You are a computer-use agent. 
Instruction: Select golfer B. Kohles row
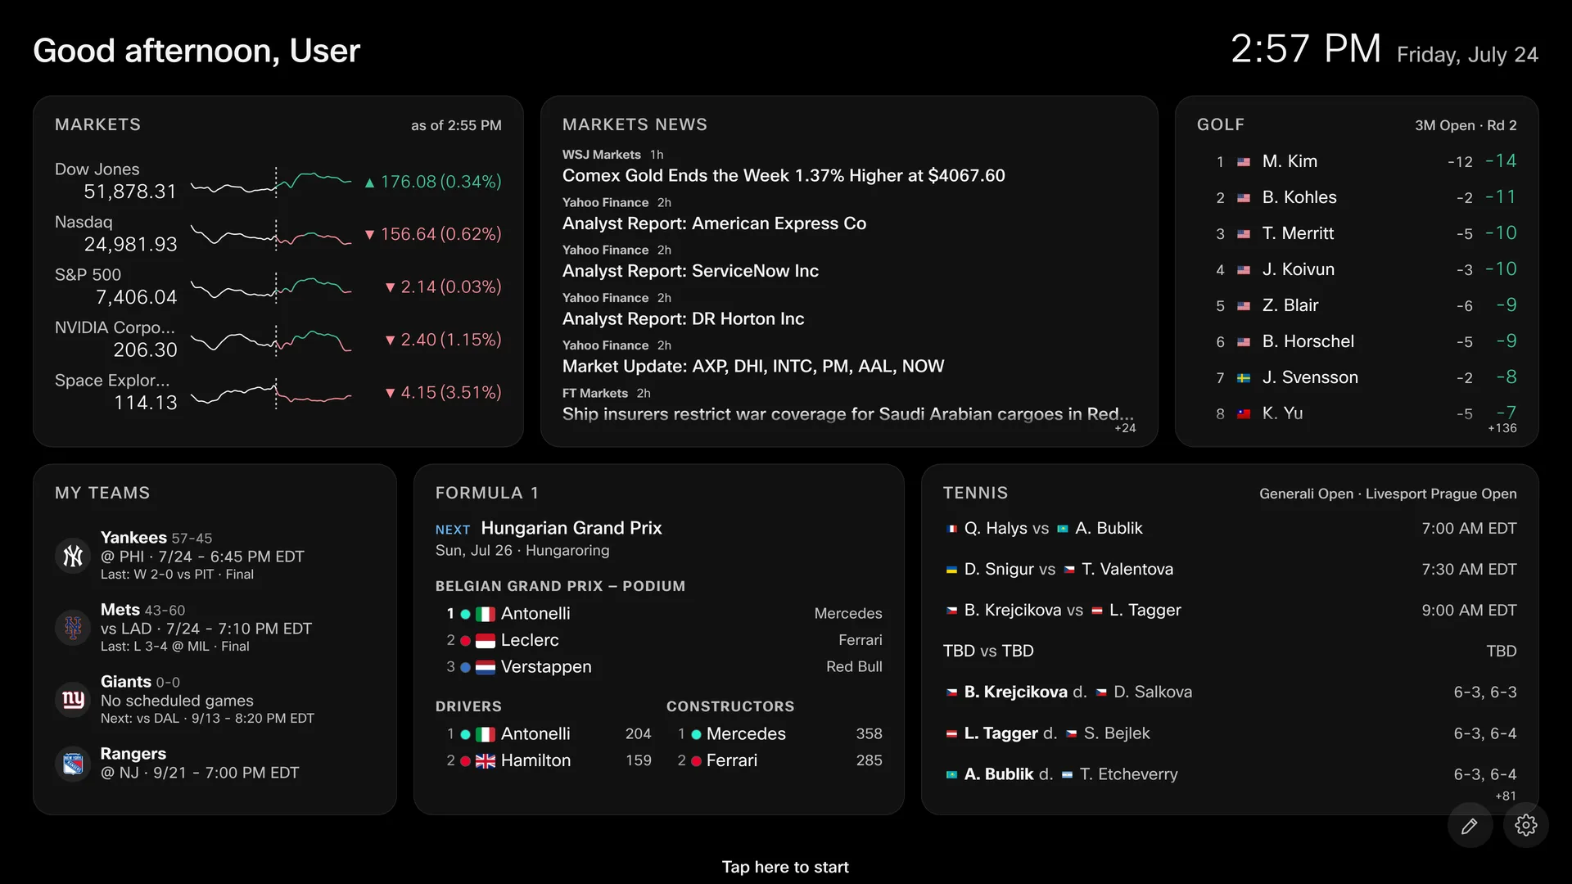tap(1357, 197)
